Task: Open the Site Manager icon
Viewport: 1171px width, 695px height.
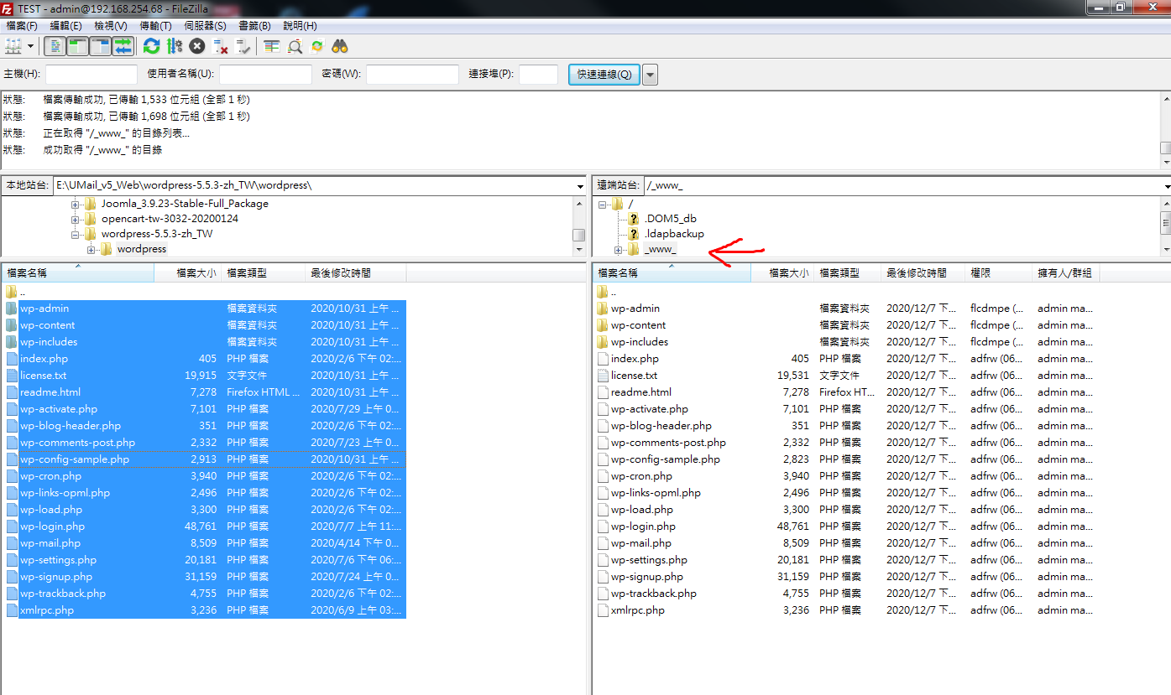Action: point(13,46)
